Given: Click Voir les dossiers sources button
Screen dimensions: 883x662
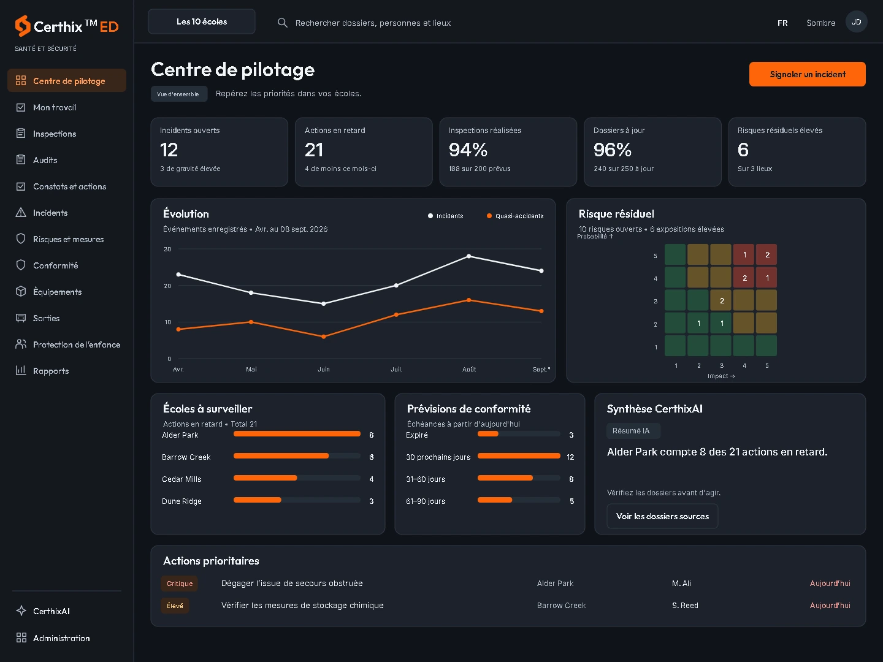Looking at the screenshot, I should (x=662, y=516).
